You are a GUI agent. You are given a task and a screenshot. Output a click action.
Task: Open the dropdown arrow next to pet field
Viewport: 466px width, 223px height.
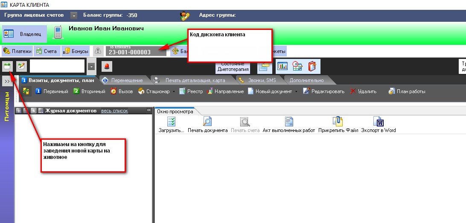91,67
